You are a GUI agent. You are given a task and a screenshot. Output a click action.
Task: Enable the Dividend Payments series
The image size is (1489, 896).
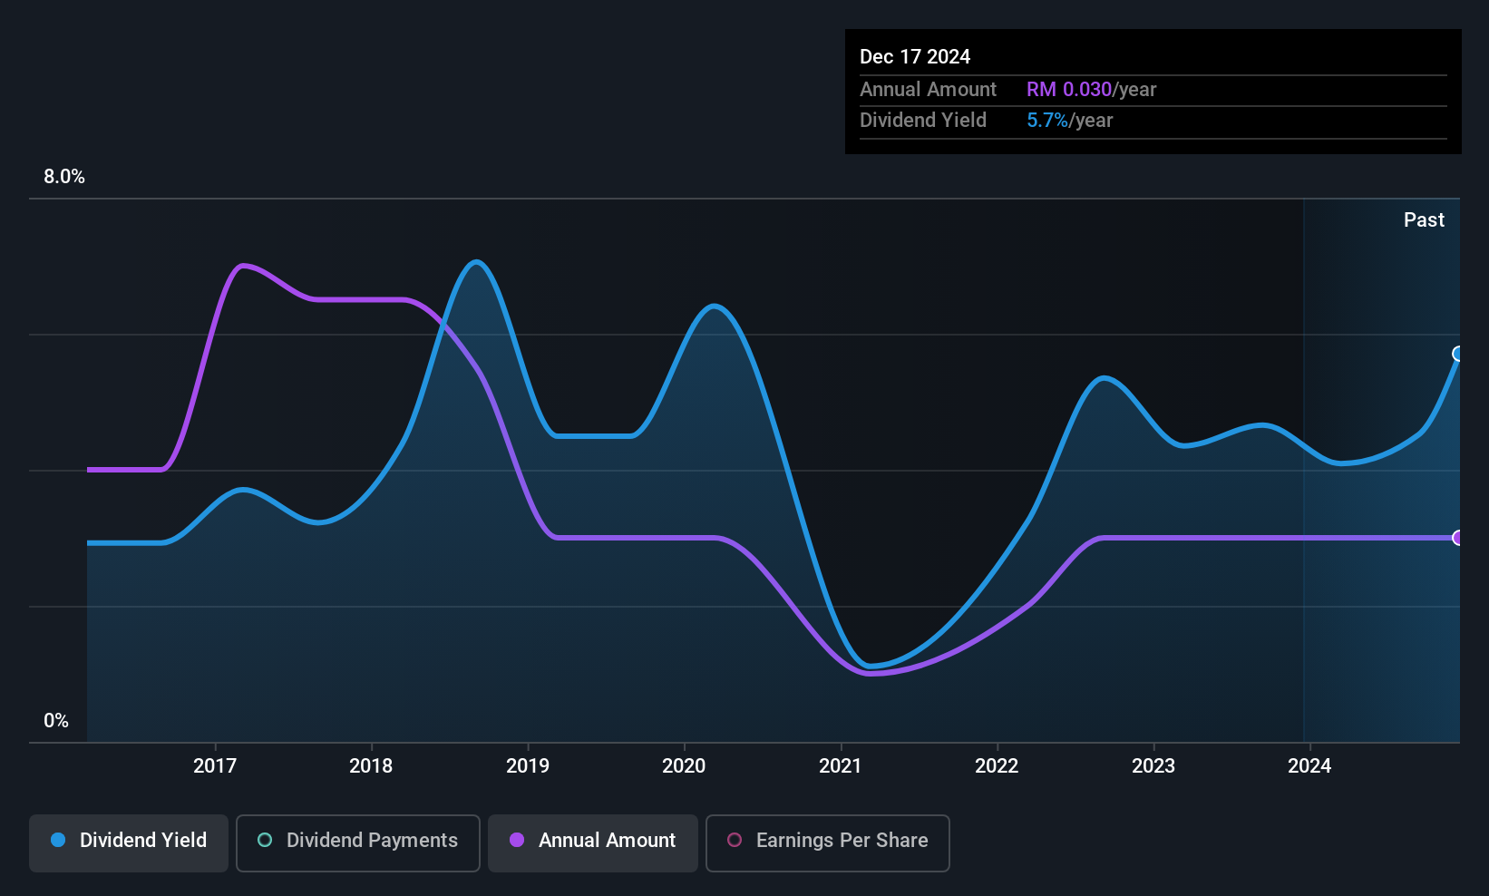click(357, 842)
